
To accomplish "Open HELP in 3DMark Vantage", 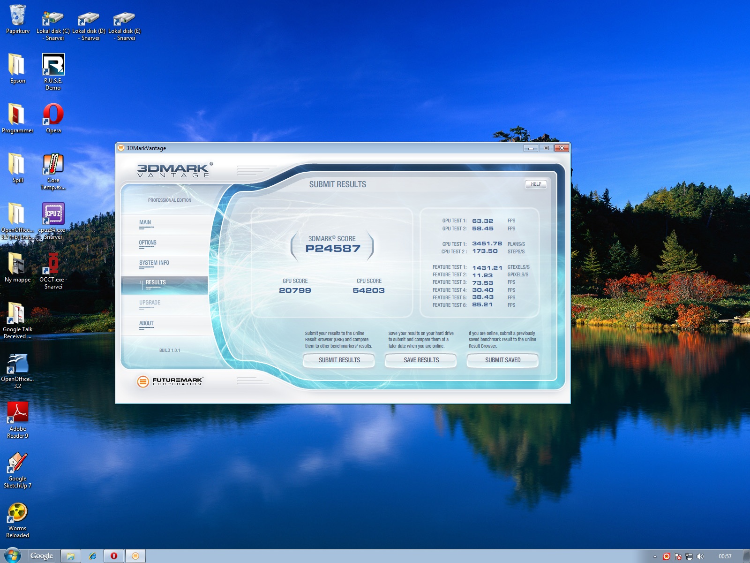I will tap(536, 184).
